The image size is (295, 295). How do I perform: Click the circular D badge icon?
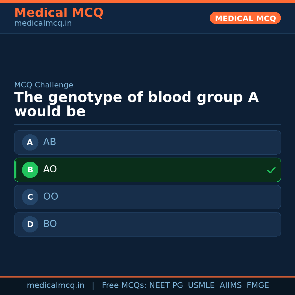(x=30, y=224)
